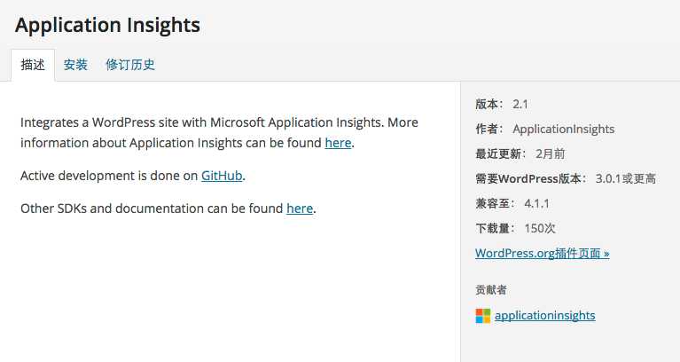Follow the 'here' link about Application Insights

[338, 143]
